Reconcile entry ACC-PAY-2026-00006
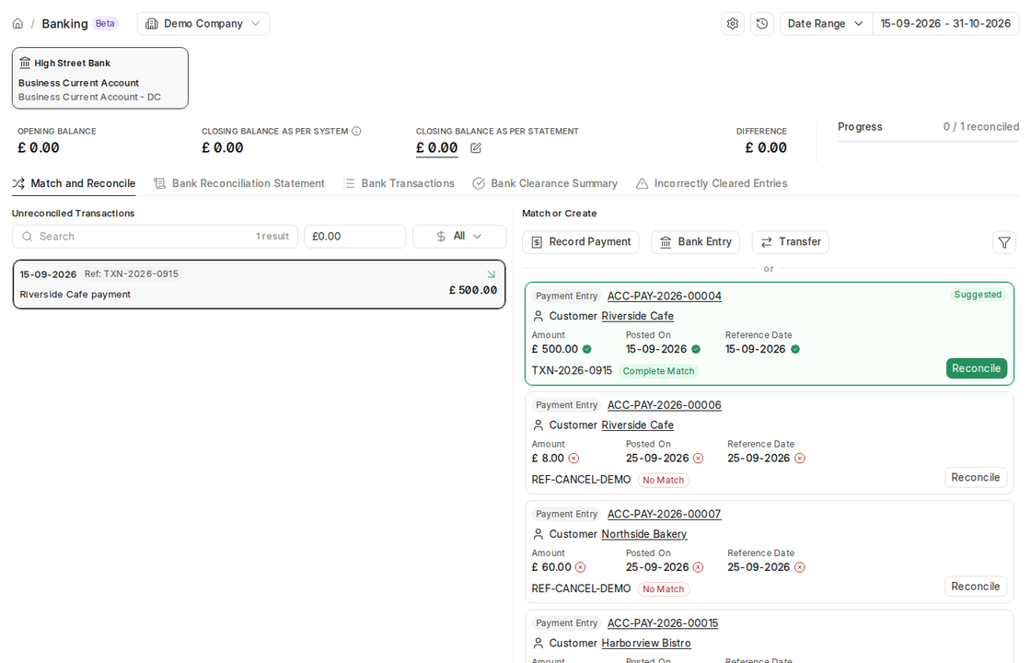Screen dimensions: 1031x663 [x=976, y=478]
